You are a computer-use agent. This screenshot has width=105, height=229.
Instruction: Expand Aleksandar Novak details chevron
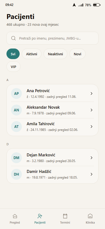(x=91, y=110)
